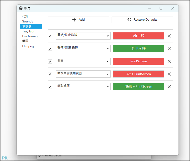Open the 開始/停止錄製 action dropdown
Viewport: 190px width, 161px height.
click(83, 36)
